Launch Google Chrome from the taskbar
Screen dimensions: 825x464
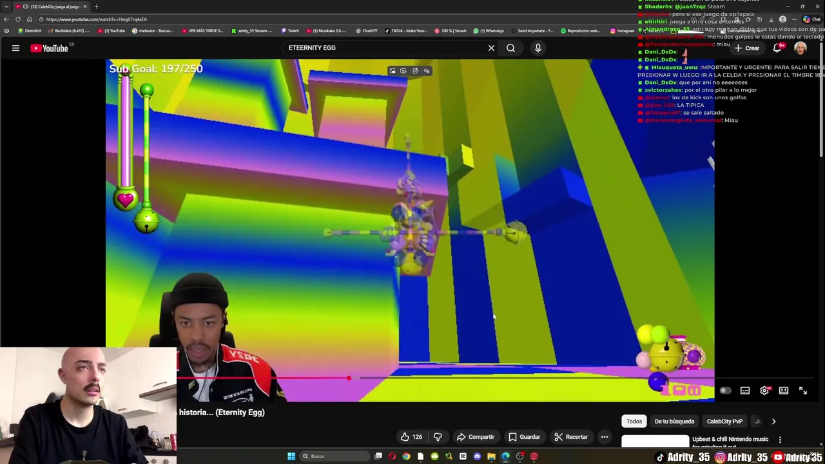click(406, 456)
